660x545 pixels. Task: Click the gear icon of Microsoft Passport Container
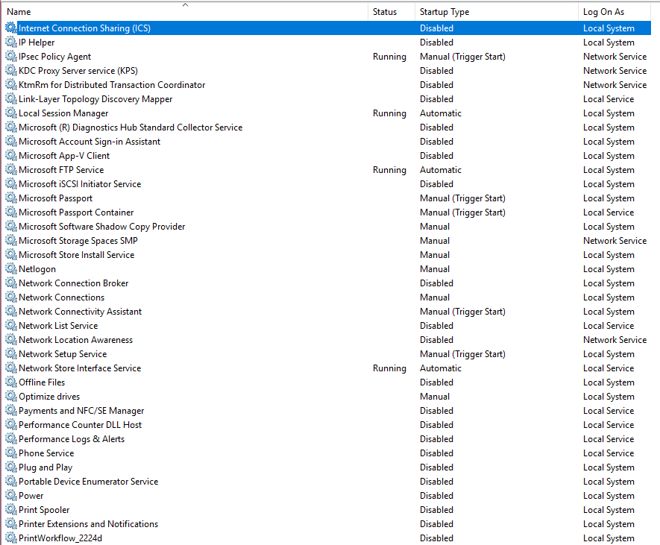(x=11, y=212)
